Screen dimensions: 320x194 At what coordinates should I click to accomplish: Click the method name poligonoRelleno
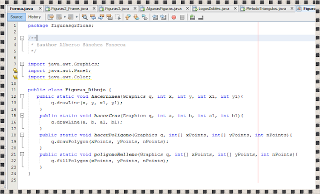pyautogui.click(x=115, y=154)
